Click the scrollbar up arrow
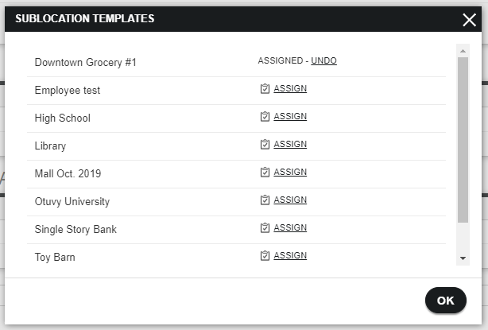488x330 pixels. click(x=463, y=51)
